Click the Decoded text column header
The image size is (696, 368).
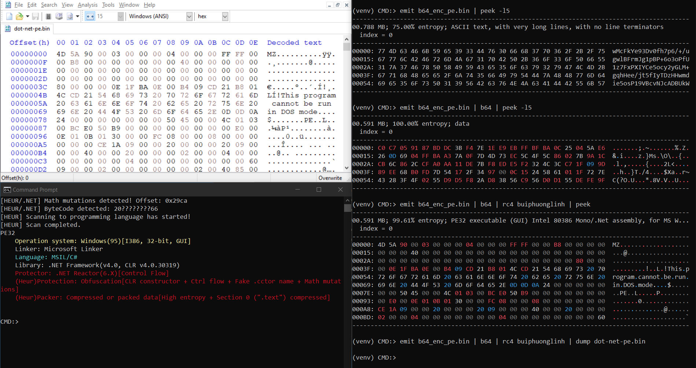pos(294,43)
